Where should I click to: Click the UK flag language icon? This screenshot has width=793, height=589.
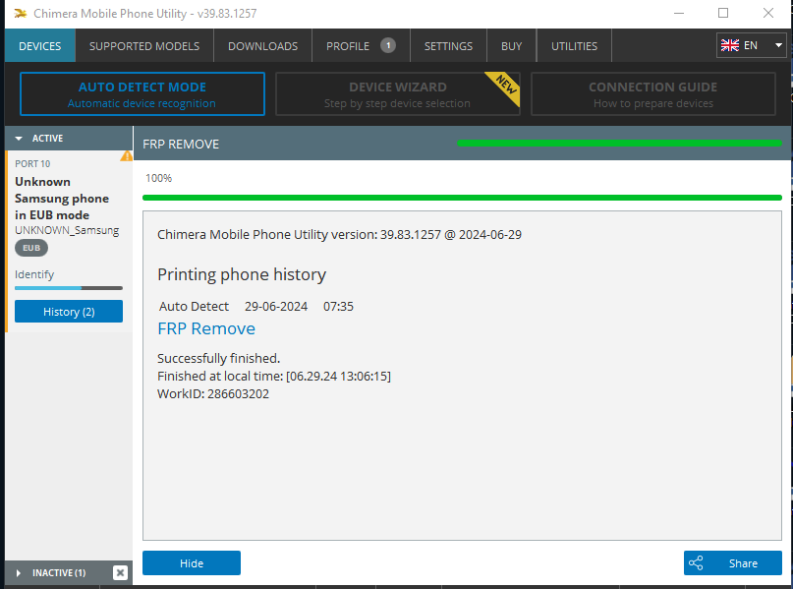click(x=730, y=45)
